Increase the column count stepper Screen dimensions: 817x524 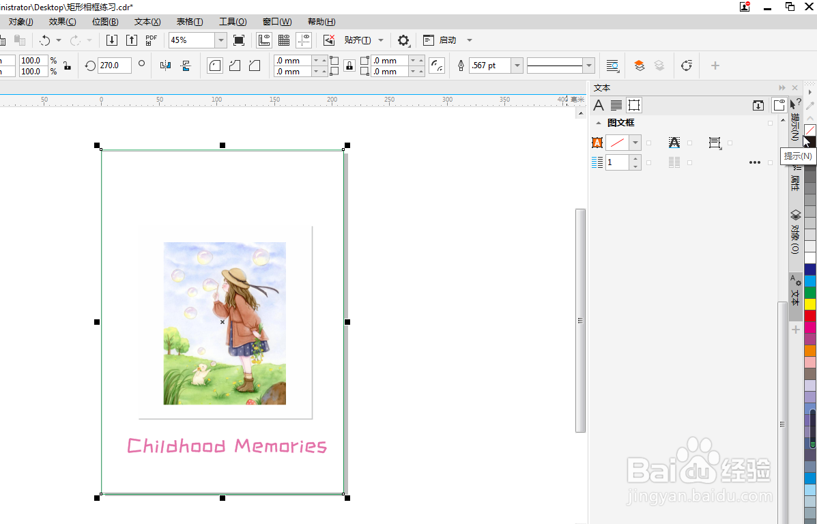[x=635, y=158]
